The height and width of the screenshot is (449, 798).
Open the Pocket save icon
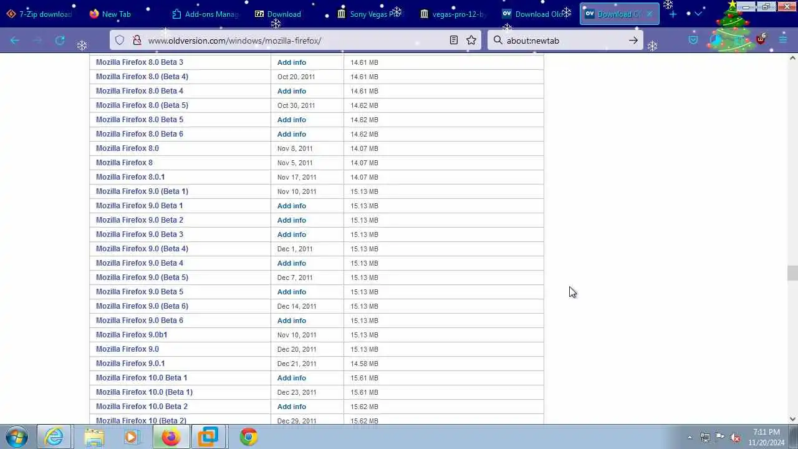[693, 41]
